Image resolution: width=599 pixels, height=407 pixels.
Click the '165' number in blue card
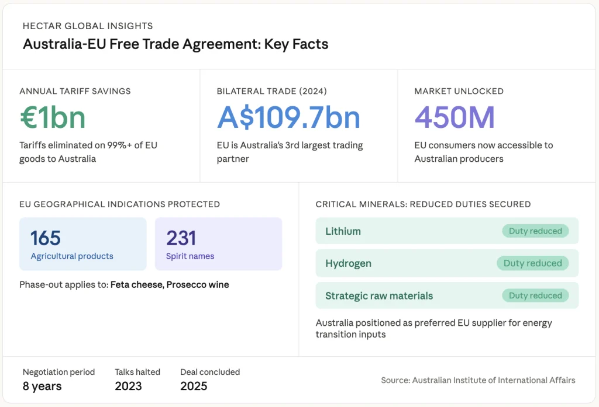(x=46, y=238)
